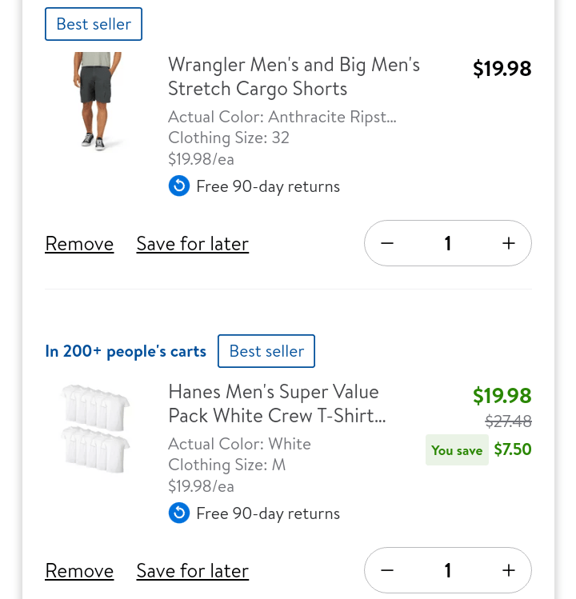
Task: Click the Wrangler shorts quantity value
Action: pyautogui.click(x=448, y=243)
